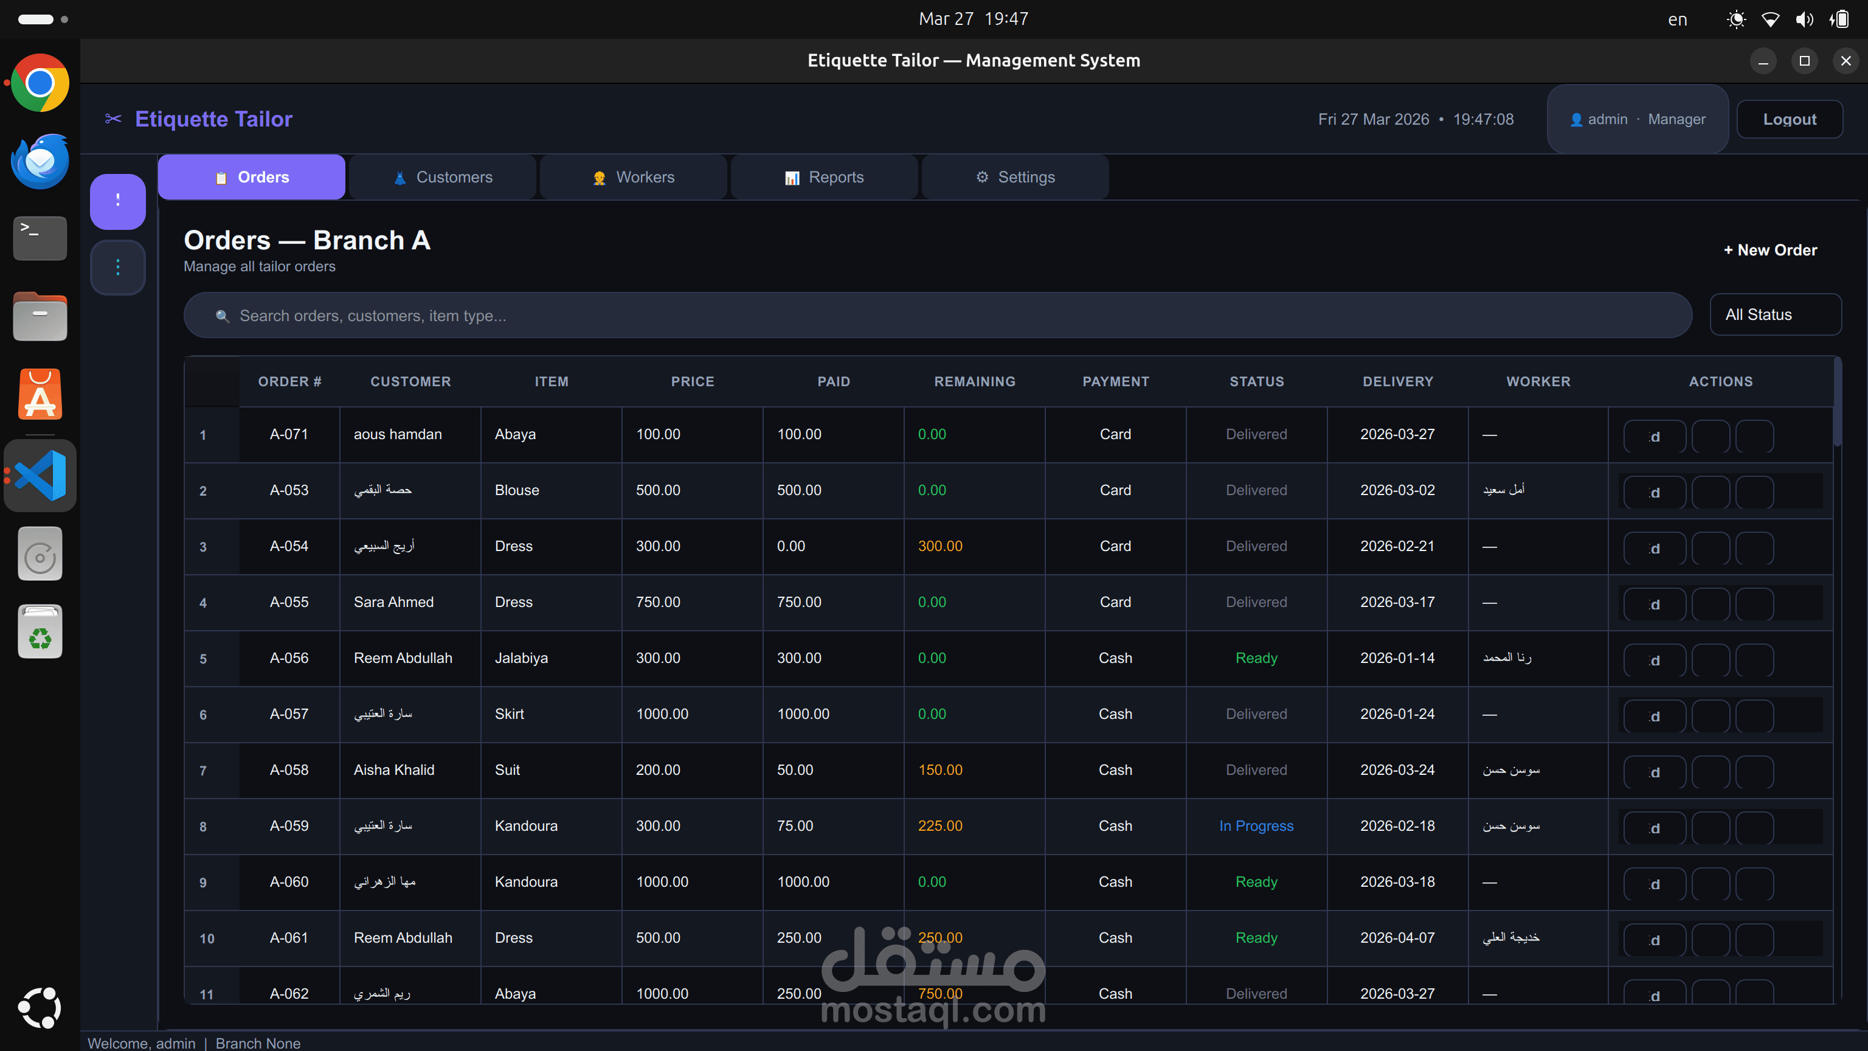Image resolution: width=1868 pixels, height=1051 pixels.
Task: Focus the search orders input field
Action: point(943,316)
